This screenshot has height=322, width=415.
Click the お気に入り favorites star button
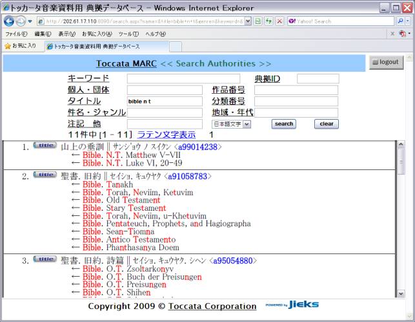click(21, 46)
